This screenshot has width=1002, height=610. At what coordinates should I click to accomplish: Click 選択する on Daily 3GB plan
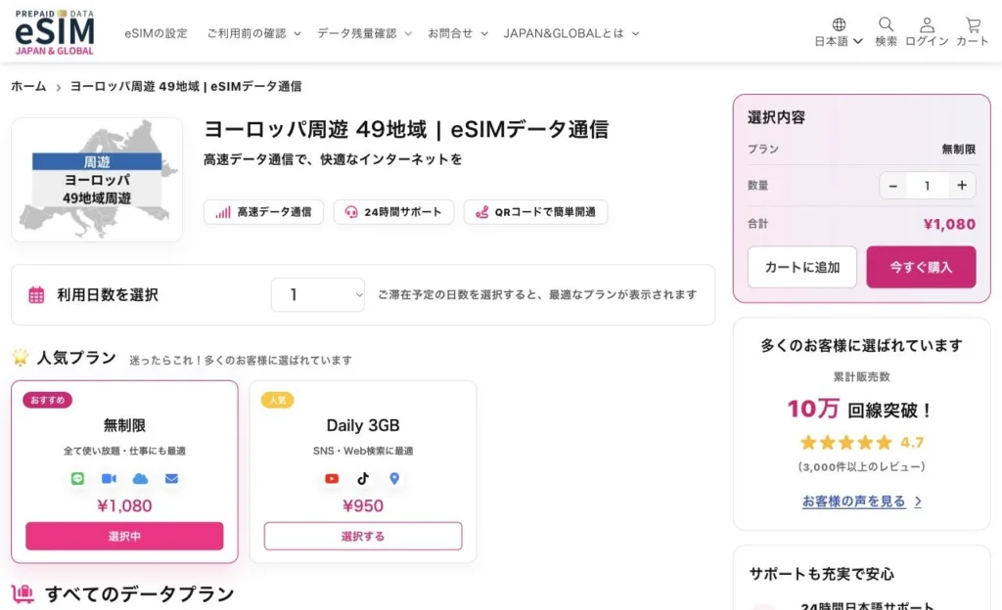pyautogui.click(x=363, y=536)
